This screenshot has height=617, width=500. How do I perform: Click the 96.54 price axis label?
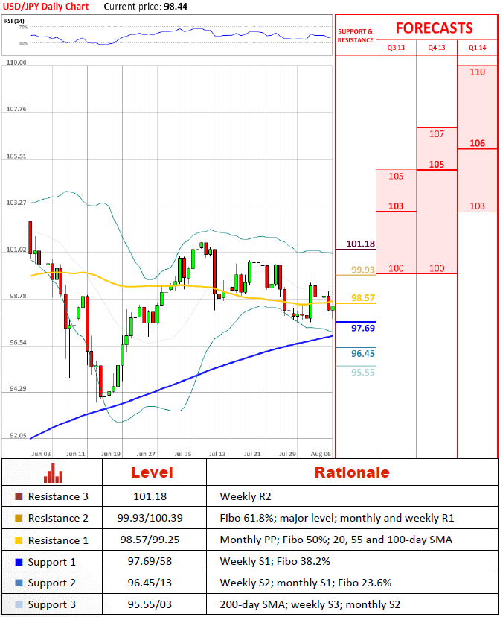pyautogui.click(x=18, y=342)
